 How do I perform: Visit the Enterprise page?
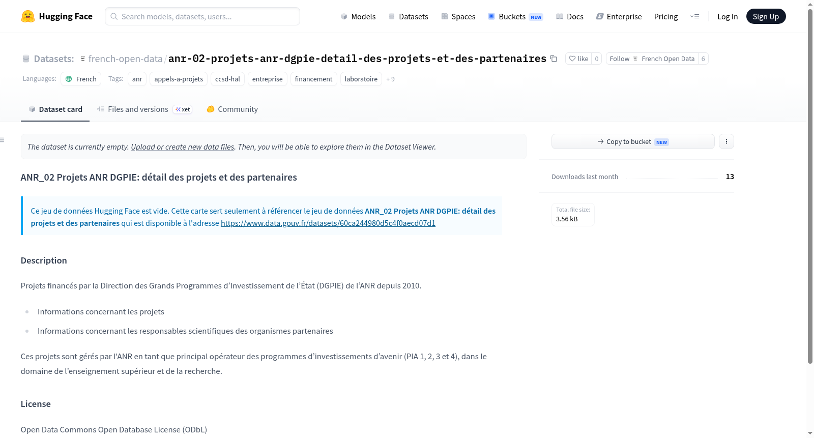619,16
